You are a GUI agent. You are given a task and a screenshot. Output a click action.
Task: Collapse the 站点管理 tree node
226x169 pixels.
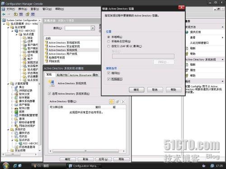pyautogui.click(x=8, y=27)
